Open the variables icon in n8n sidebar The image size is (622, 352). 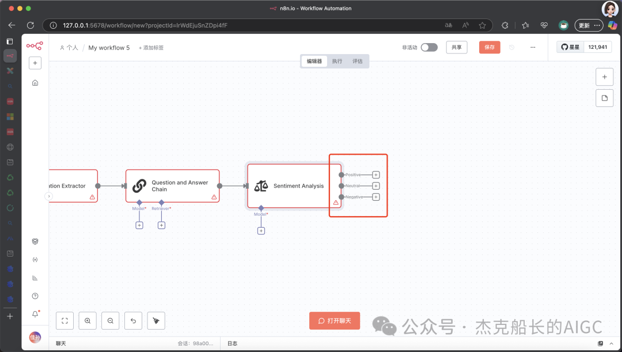[35, 260]
